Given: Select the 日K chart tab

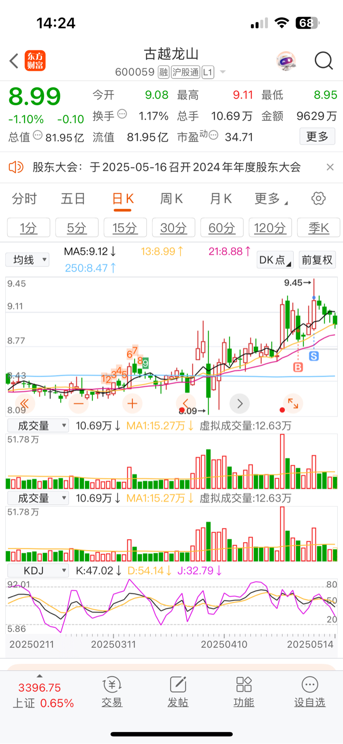Looking at the screenshot, I should 123,199.
